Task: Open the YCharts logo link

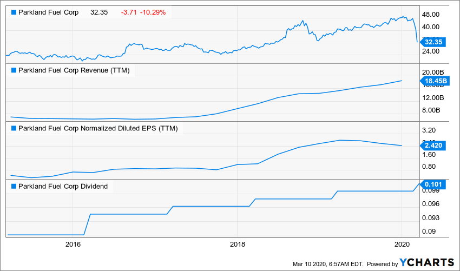Action: (x=427, y=262)
